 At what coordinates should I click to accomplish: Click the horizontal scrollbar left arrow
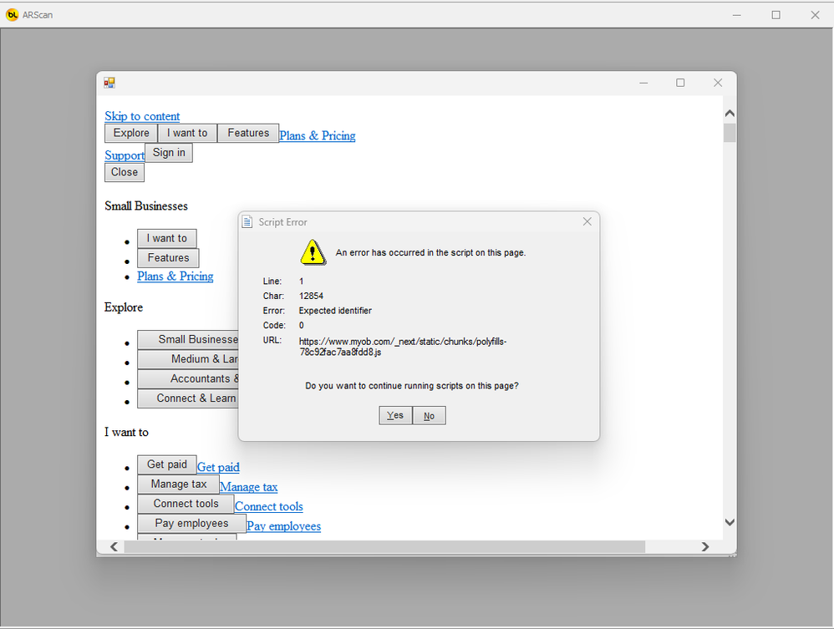pyautogui.click(x=114, y=547)
